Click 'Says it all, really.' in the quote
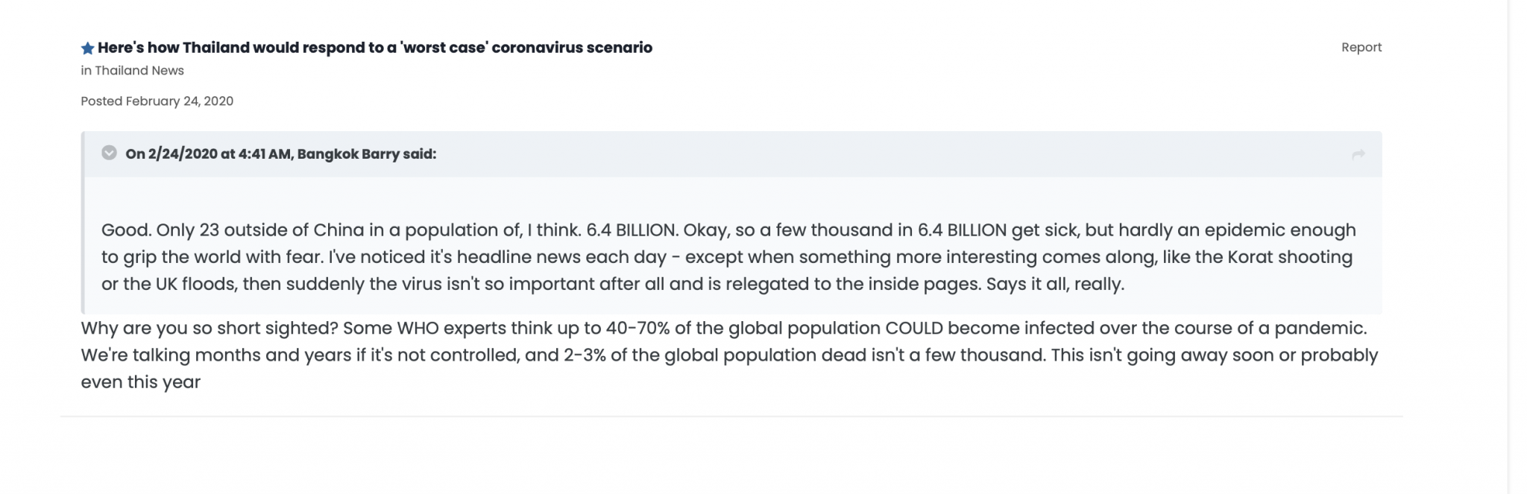The height and width of the screenshot is (494, 1527). [1055, 285]
